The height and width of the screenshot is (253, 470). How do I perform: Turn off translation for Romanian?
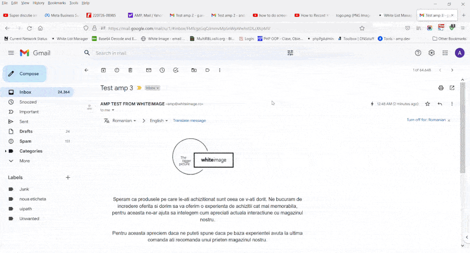tap(426, 120)
